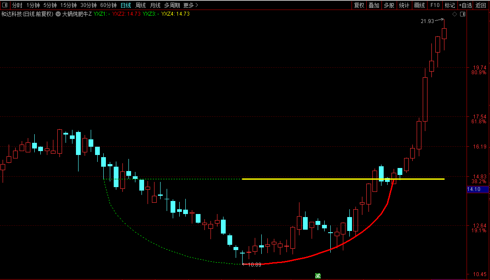Switch to 30分钟 period
The image size is (490, 280).
(89, 5)
